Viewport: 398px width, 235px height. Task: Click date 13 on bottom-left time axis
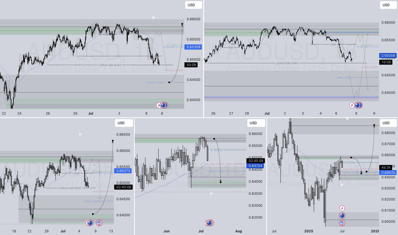click(x=111, y=231)
